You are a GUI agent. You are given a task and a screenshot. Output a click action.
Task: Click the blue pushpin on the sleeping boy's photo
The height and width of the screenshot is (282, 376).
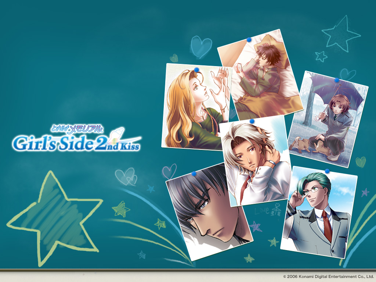[x=248, y=40]
